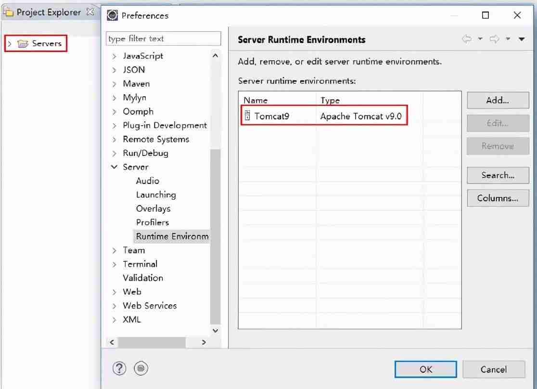Click the tree vertical scrollbar down arrow
This screenshot has height=389, width=537.
[x=215, y=331]
